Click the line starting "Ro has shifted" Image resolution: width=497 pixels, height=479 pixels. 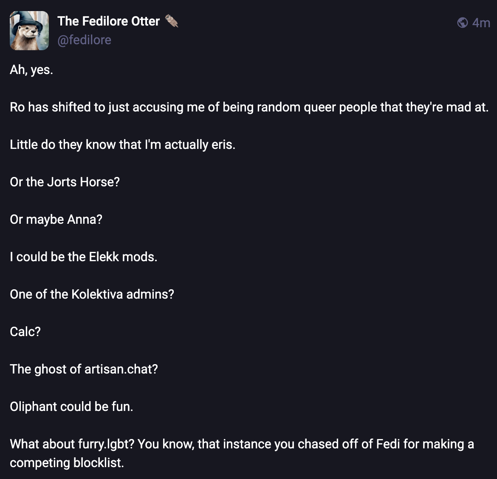point(248,107)
